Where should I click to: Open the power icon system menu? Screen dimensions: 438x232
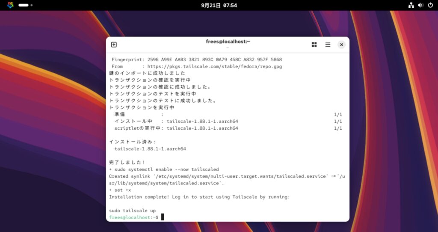[x=430, y=5]
